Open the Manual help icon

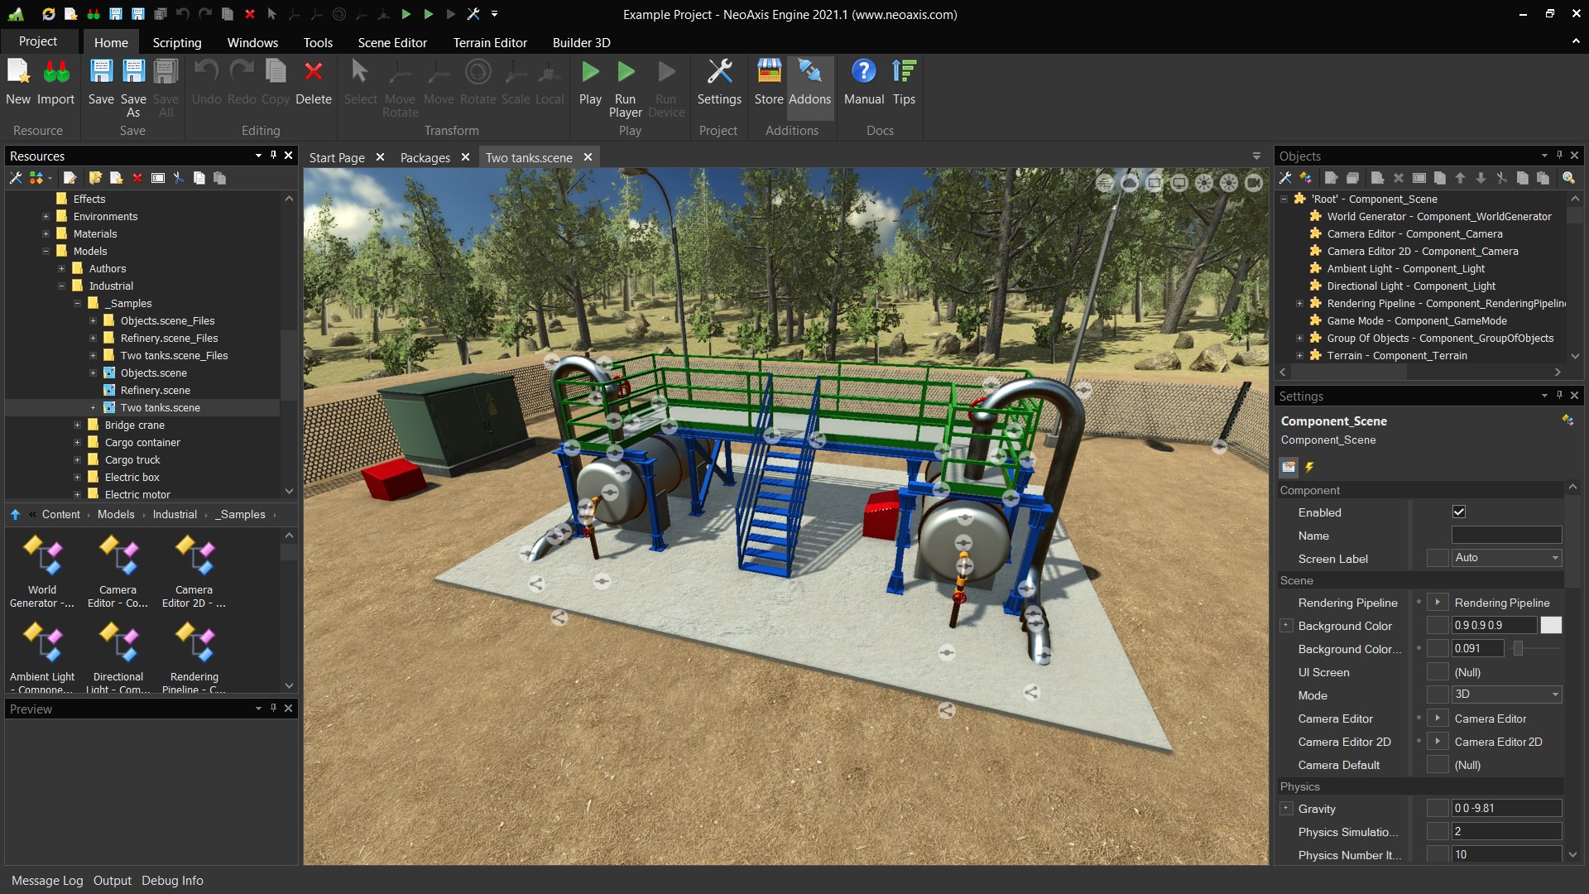coord(863,73)
